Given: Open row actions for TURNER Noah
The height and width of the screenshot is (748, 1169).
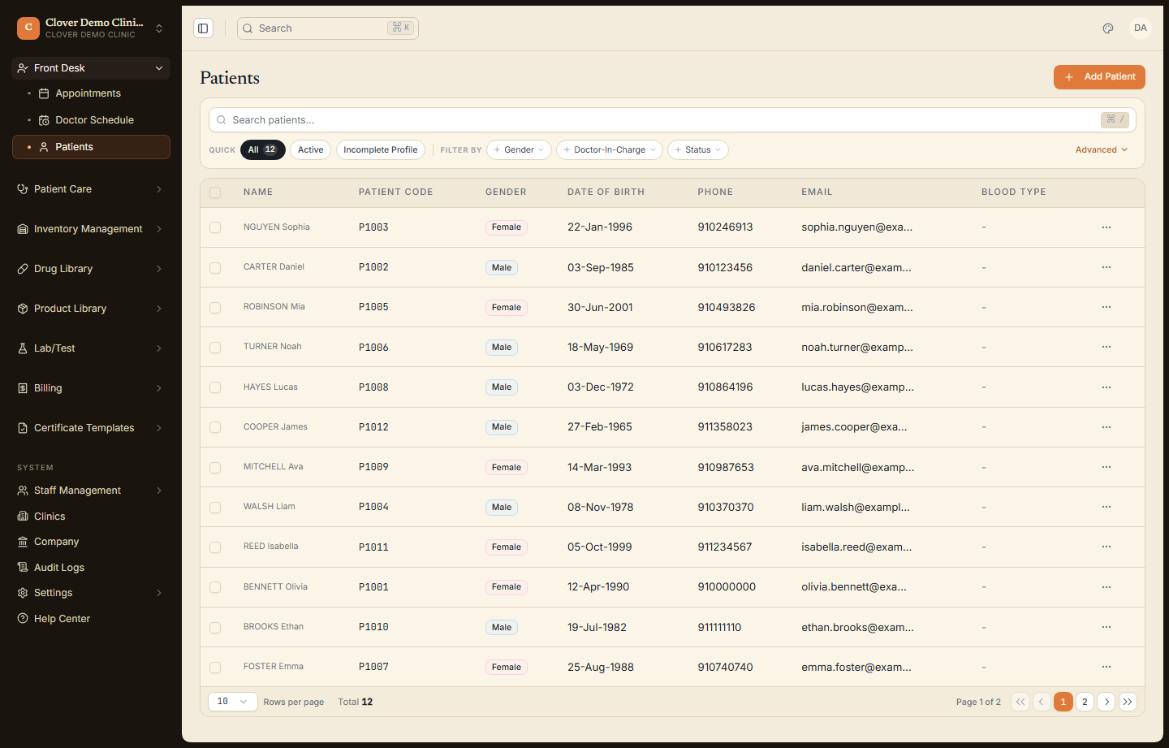Looking at the screenshot, I should click(x=1106, y=347).
